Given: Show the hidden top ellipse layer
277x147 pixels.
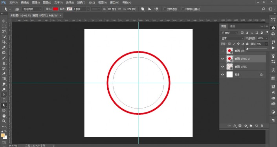Looking at the screenshot, I should 223,51.
